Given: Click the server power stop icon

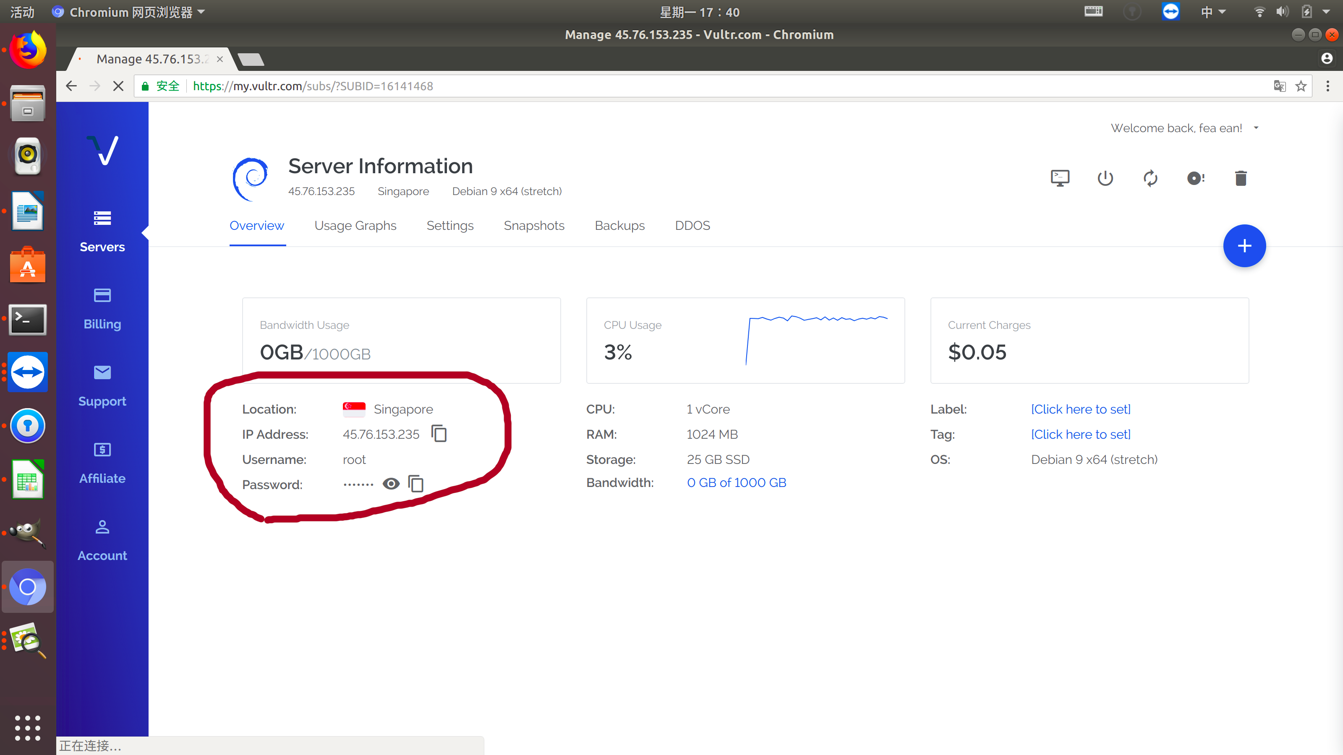Looking at the screenshot, I should click(x=1105, y=178).
